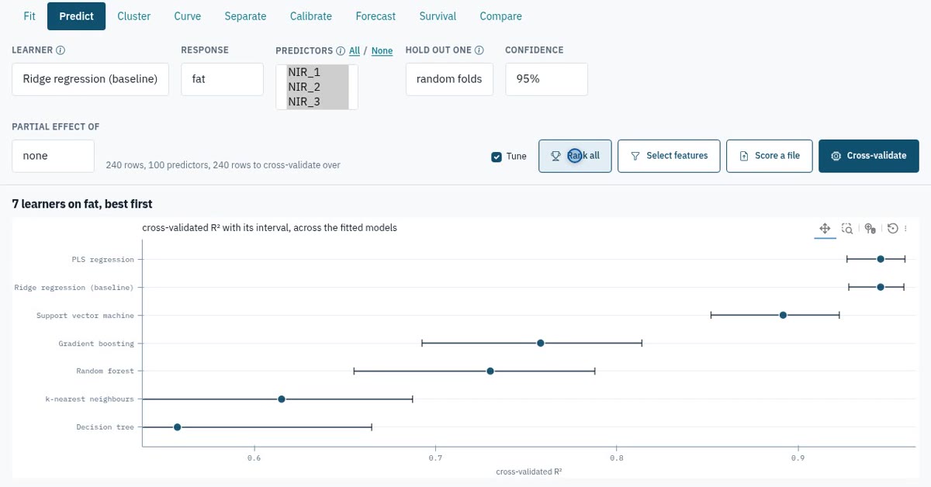Image resolution: width=931 pixels, height=487 pixels.
Task: Click the Score a file button
Action: (769, 156)
